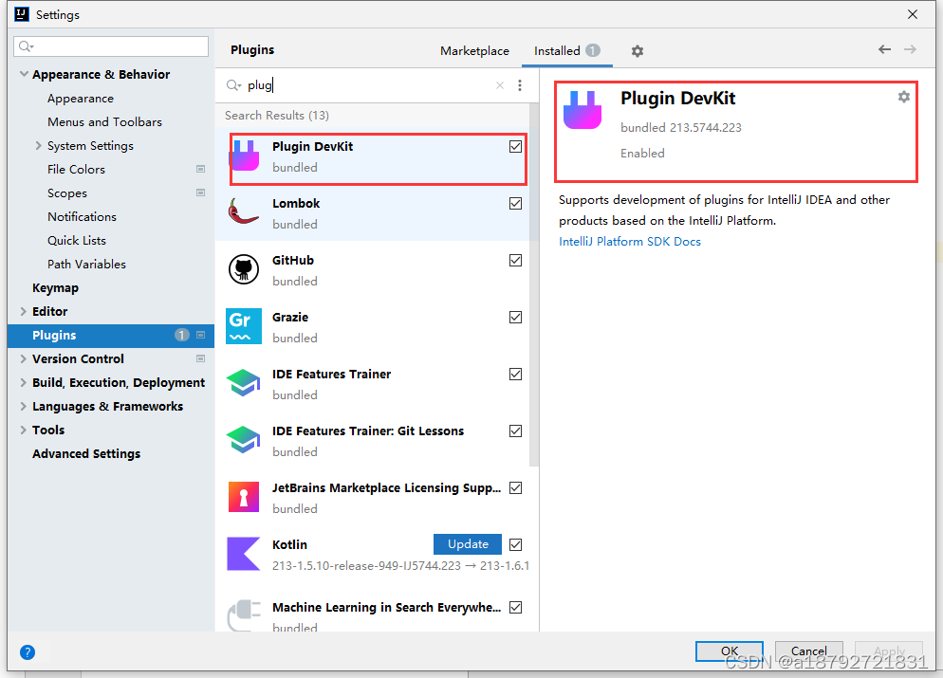Expand the Tools section
943x678 pixels.
point(23,430)
